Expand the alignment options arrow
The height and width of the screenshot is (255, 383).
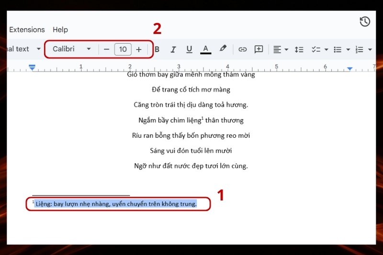click(286, 50)
